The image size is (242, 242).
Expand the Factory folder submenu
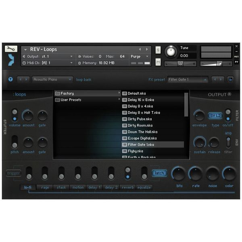(x=119, y=93)
